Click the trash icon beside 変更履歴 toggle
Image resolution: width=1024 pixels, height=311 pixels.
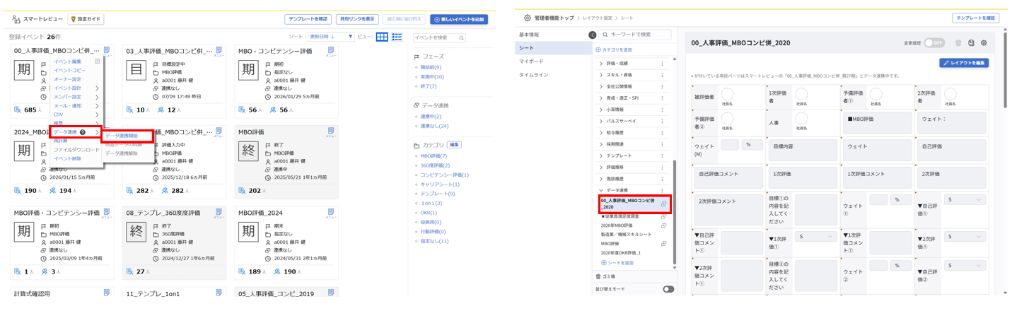pyautogui.click(x=958, y=42)
